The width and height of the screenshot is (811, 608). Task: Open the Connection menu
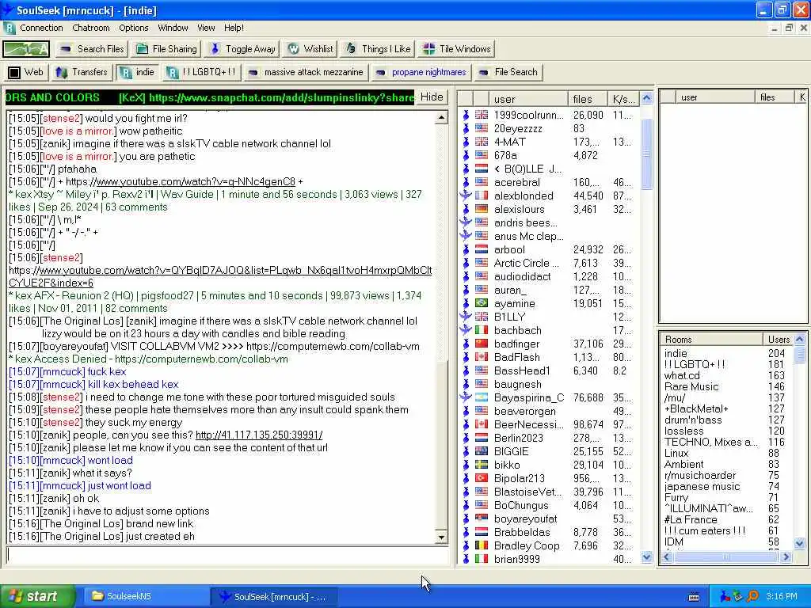(41, 28)
